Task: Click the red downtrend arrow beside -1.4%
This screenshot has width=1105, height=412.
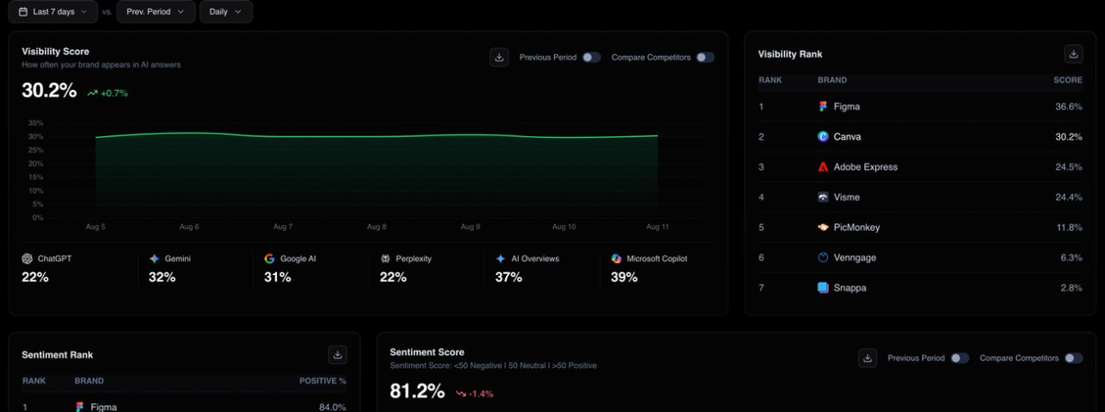Action: tap(461, 394)
